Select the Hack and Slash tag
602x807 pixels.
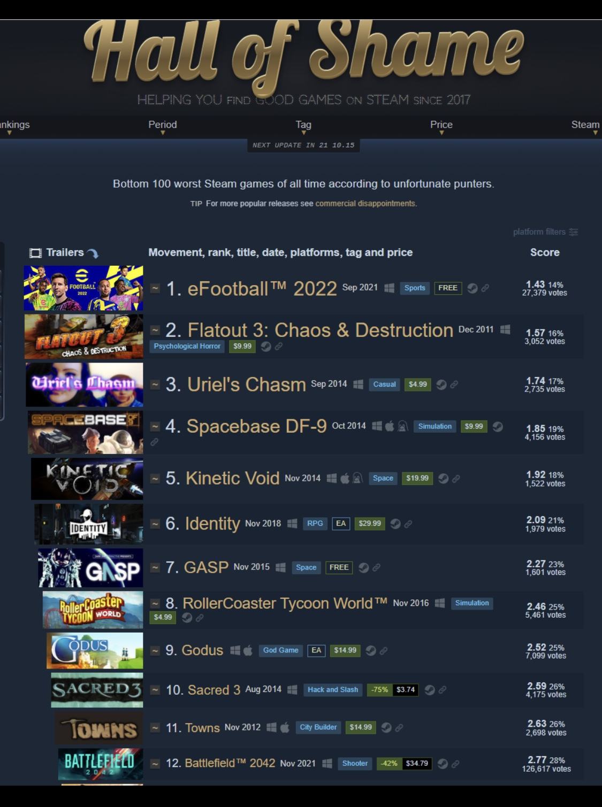pyautogui.click(x=332, y=690)
